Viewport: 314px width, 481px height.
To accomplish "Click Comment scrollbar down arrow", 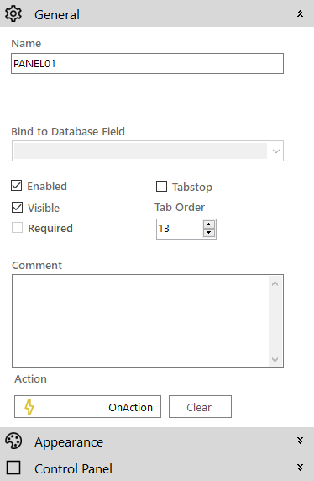I will (x=275, y=359).
